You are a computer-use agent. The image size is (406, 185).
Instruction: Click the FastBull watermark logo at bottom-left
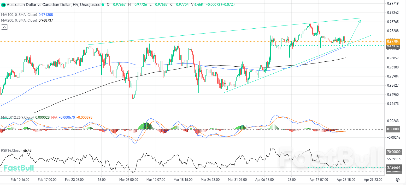[19, 168]
